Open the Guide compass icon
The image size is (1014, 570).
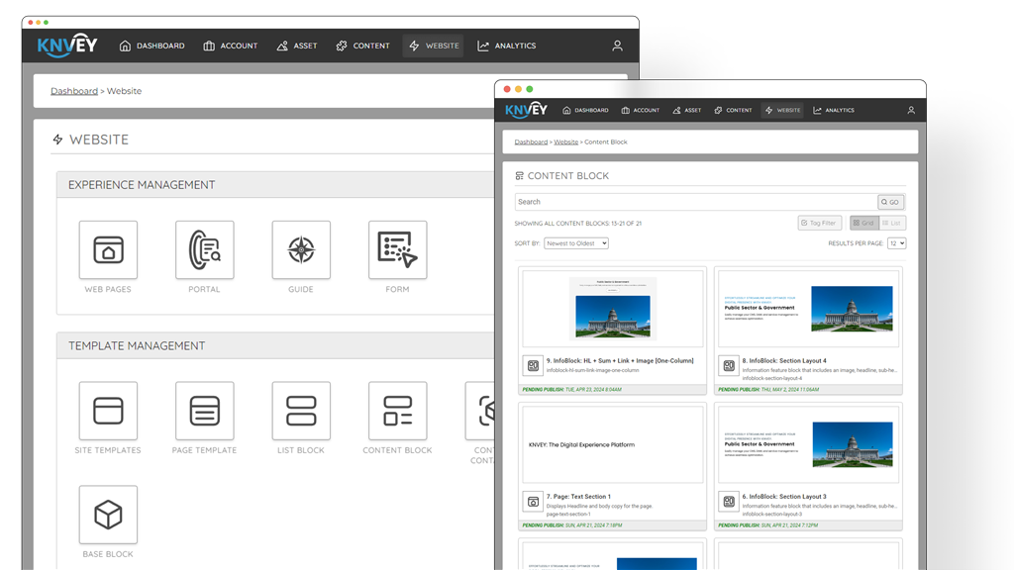(301, 249)
